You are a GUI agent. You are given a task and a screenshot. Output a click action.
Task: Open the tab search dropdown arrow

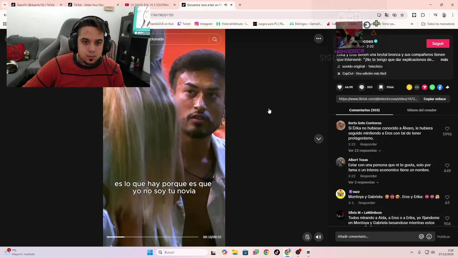click(x=5, y=5)
